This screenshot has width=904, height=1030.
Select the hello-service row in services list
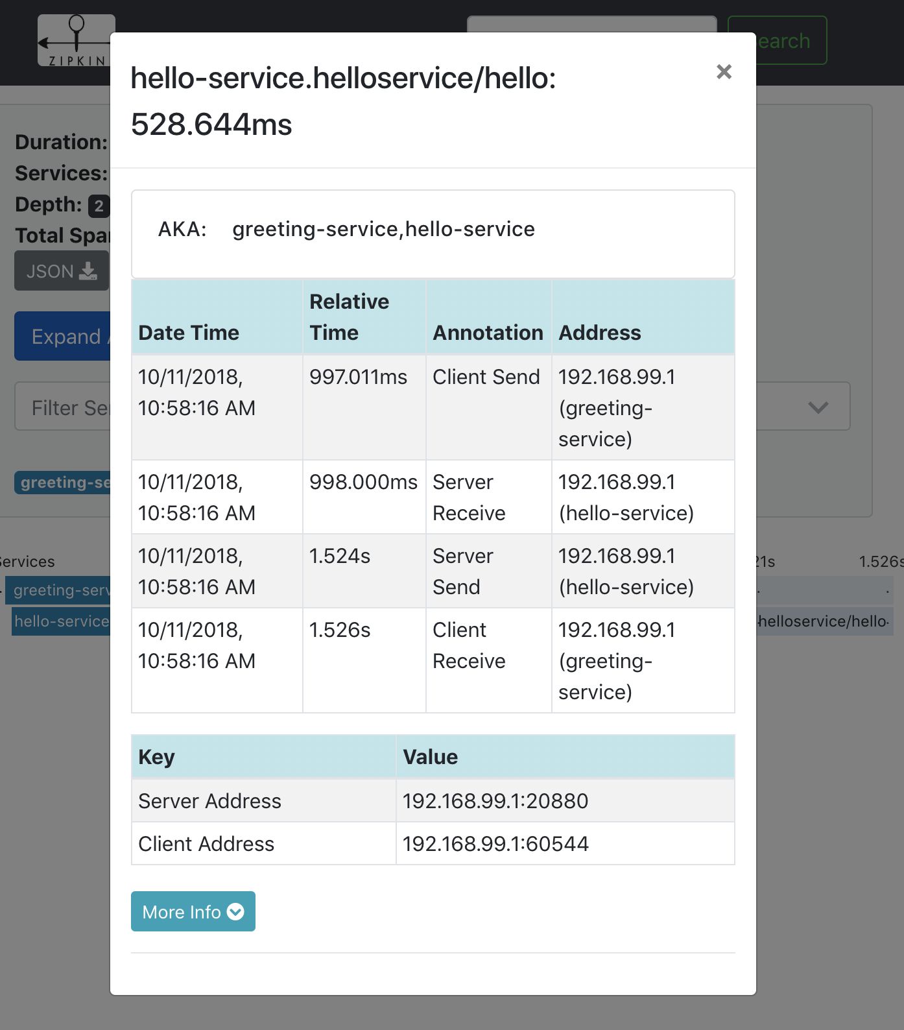(x=61, y=621)
